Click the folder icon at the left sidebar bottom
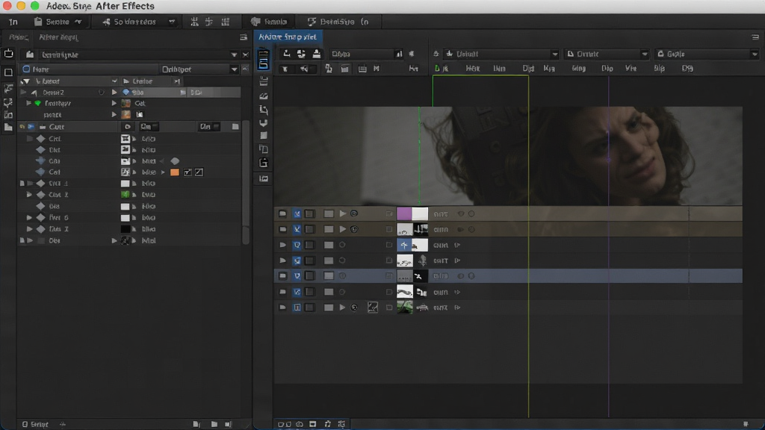Image resolution: width=765 pixels, height=430 pixels. 8,127
